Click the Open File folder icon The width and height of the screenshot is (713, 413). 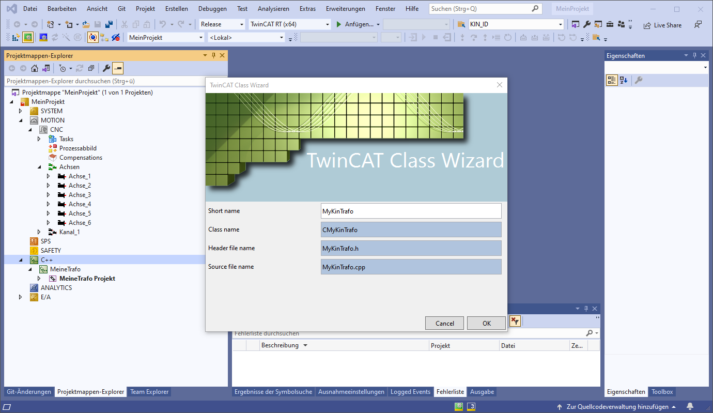coord(86,24)
